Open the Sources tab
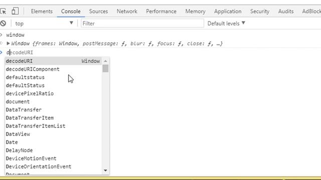This screenshot has height=180, width=321. [x=98, y=11]
